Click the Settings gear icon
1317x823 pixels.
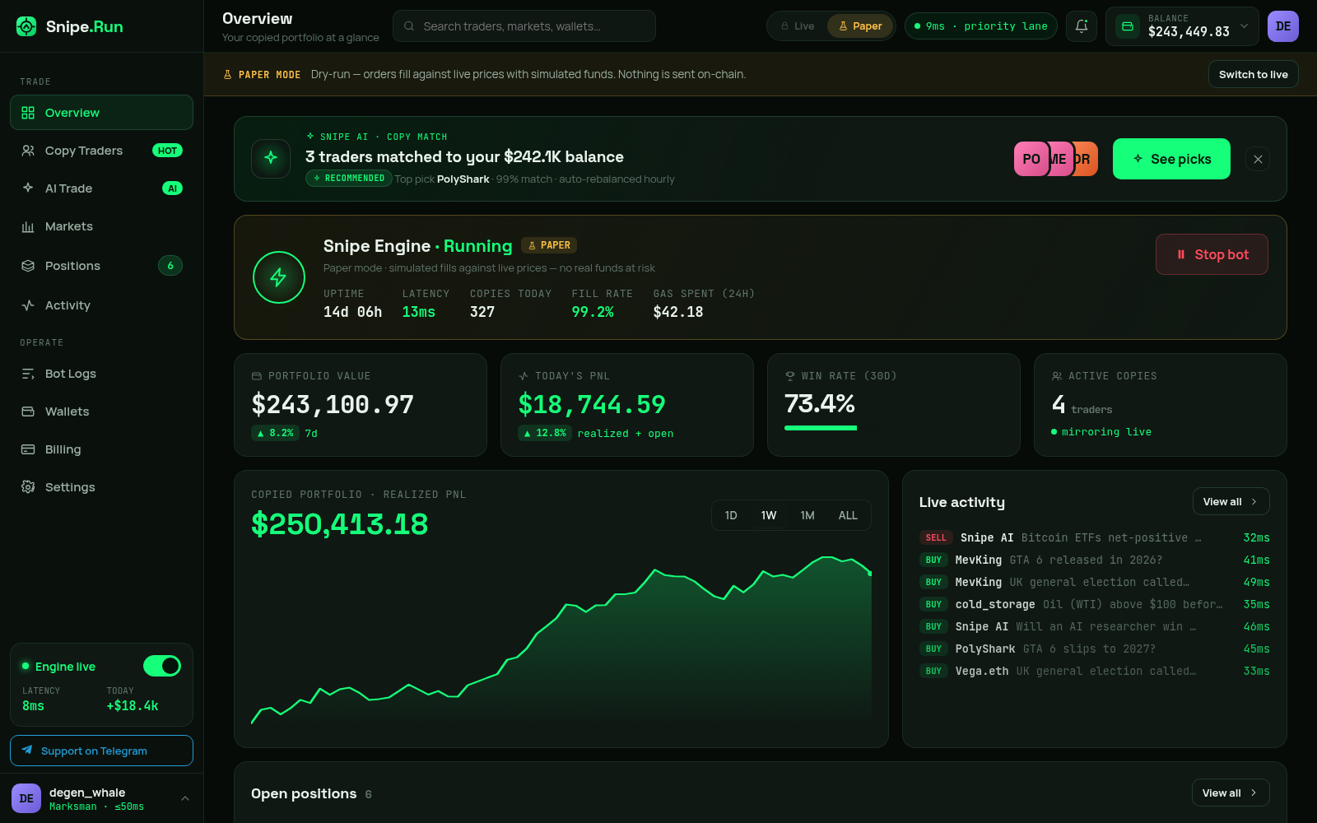[x=28, y=487]
